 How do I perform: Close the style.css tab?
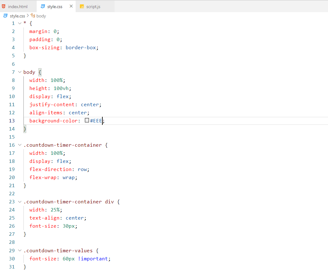pyautogui.click(x=71, y=6)
